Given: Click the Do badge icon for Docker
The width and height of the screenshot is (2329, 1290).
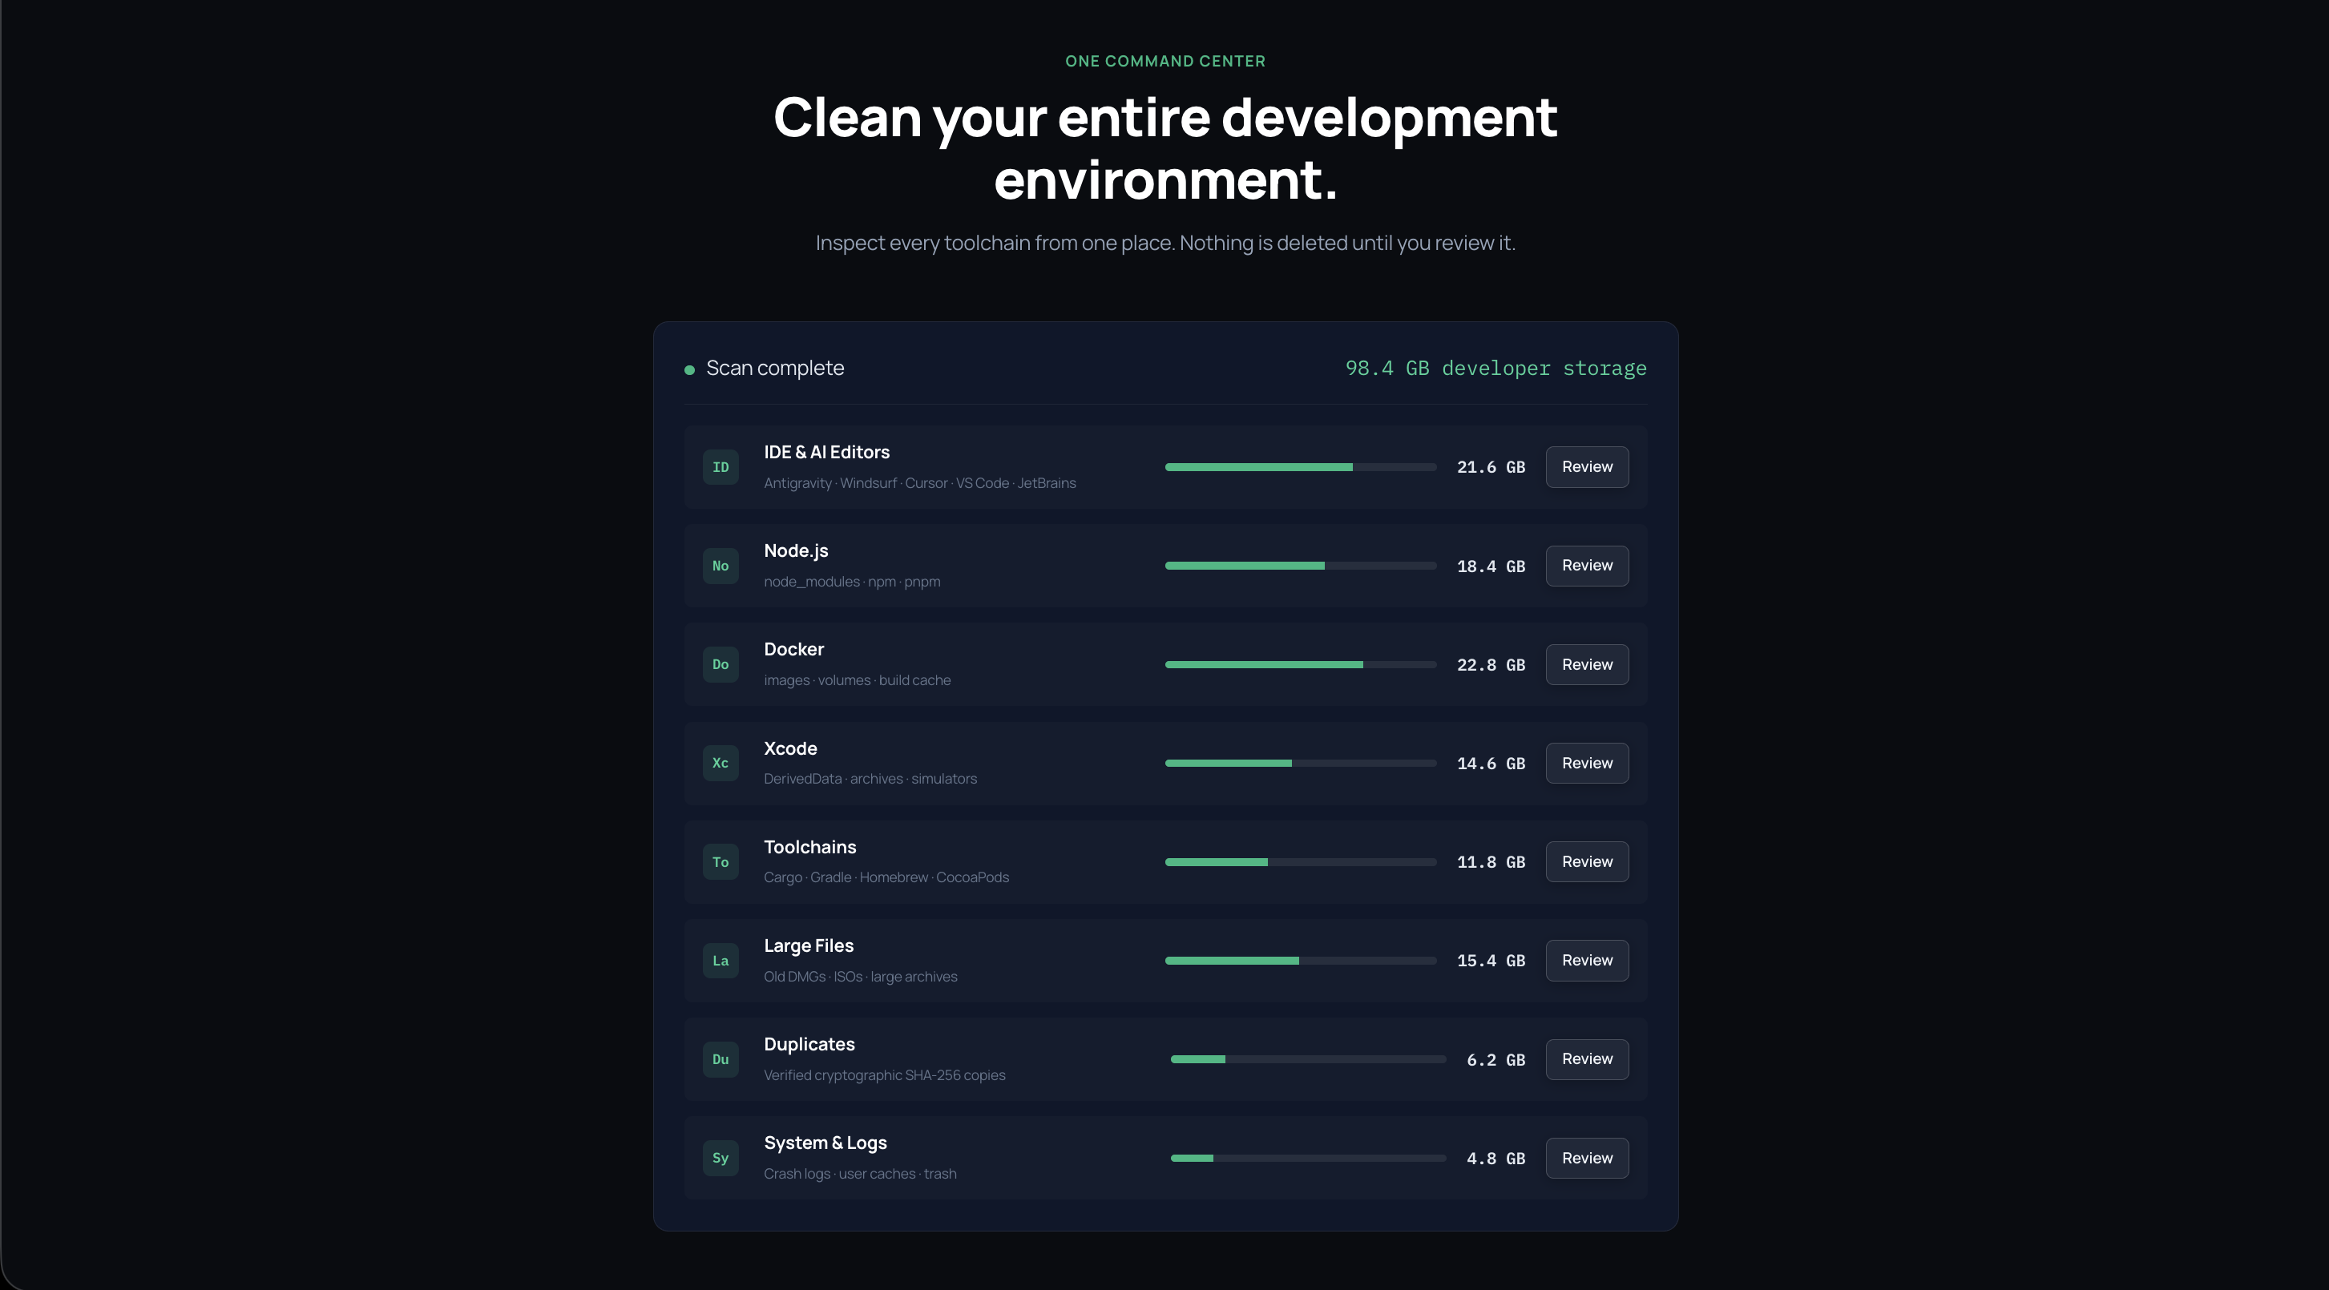Looking at the screenshot, I should tap(720, 664).
